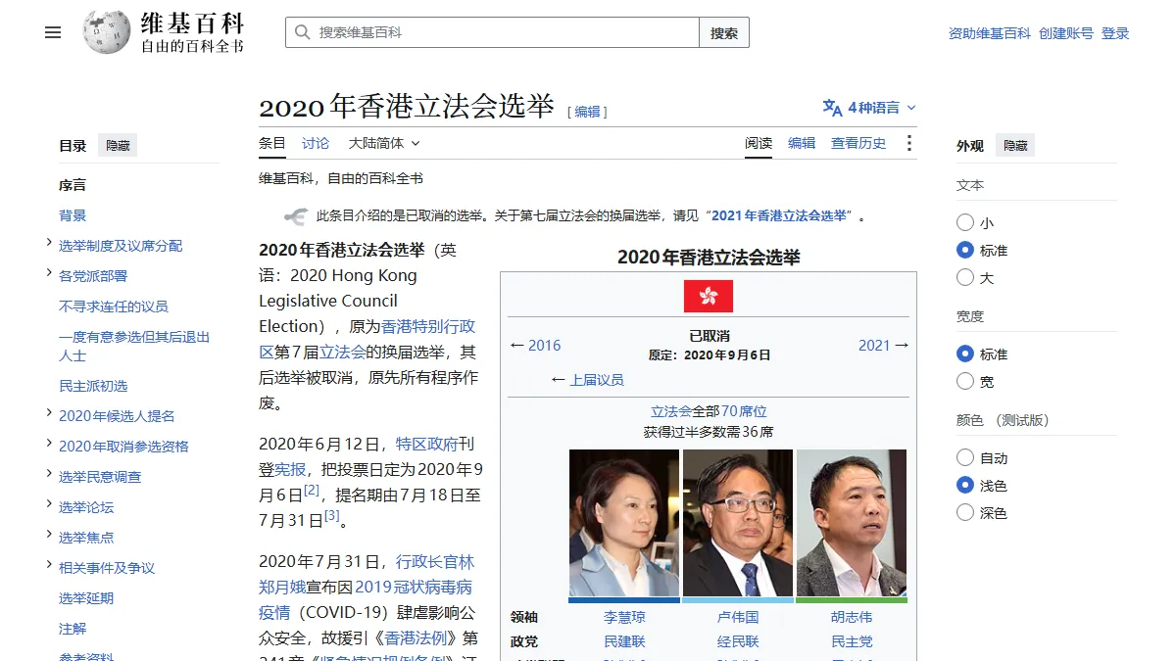Hide the 外观 appearance panel

click(x=1015, y=146)
